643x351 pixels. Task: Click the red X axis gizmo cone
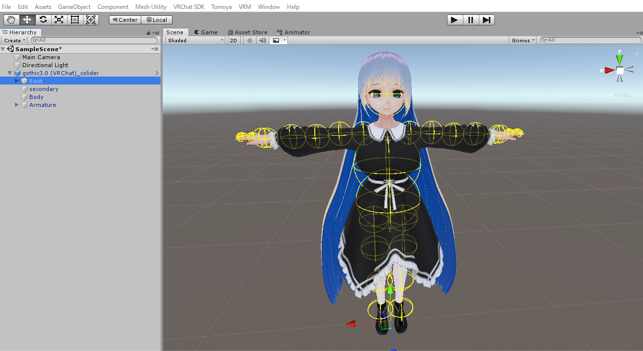pos(609,70)
